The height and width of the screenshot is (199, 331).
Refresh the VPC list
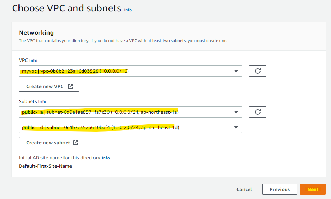[x=257, y=71]
